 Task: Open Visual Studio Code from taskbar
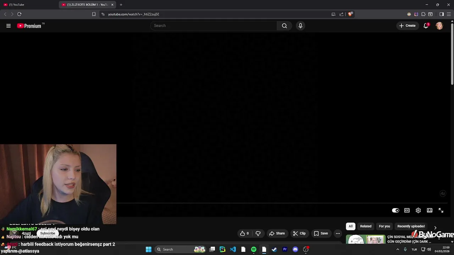[x=233, y=249]
